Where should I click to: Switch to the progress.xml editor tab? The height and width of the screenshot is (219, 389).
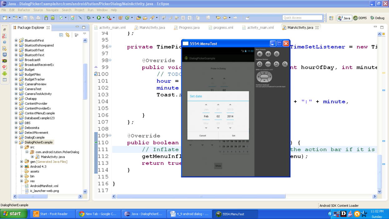pyautogui.click(x=223, y=27)
